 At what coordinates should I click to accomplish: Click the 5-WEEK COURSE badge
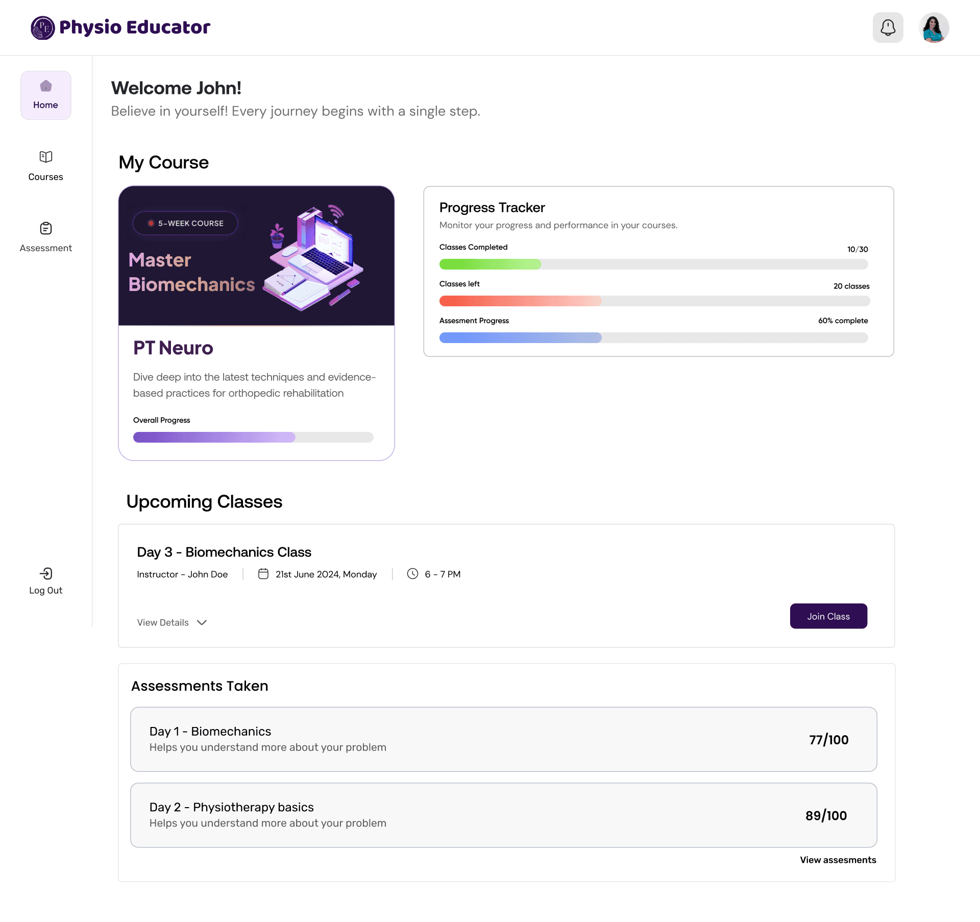pyautogui.click(x=186, y=223)
